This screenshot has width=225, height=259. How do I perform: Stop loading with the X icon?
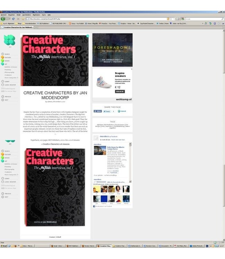click(x=18, y=19)
